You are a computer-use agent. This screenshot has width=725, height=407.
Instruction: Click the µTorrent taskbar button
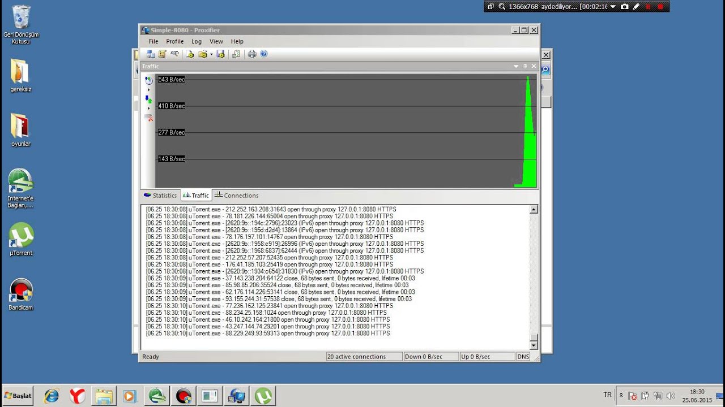click(x=262, y=396)
